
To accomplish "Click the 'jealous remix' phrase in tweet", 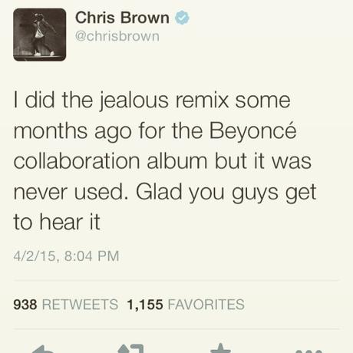I will [163, 101].
